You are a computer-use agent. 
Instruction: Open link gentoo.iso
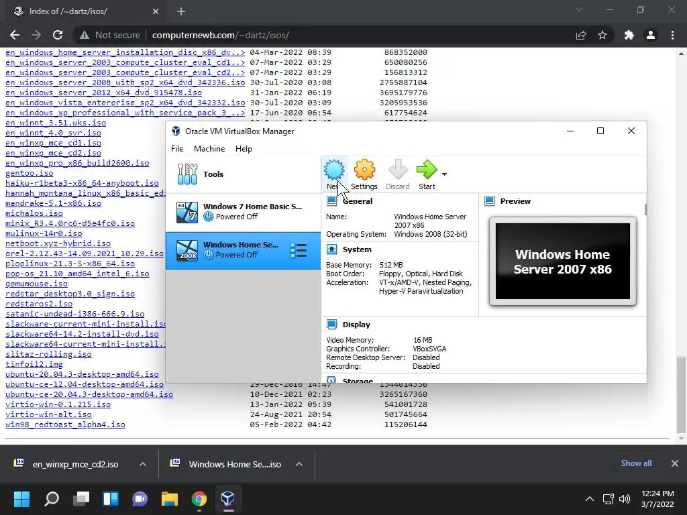(30, 174)
